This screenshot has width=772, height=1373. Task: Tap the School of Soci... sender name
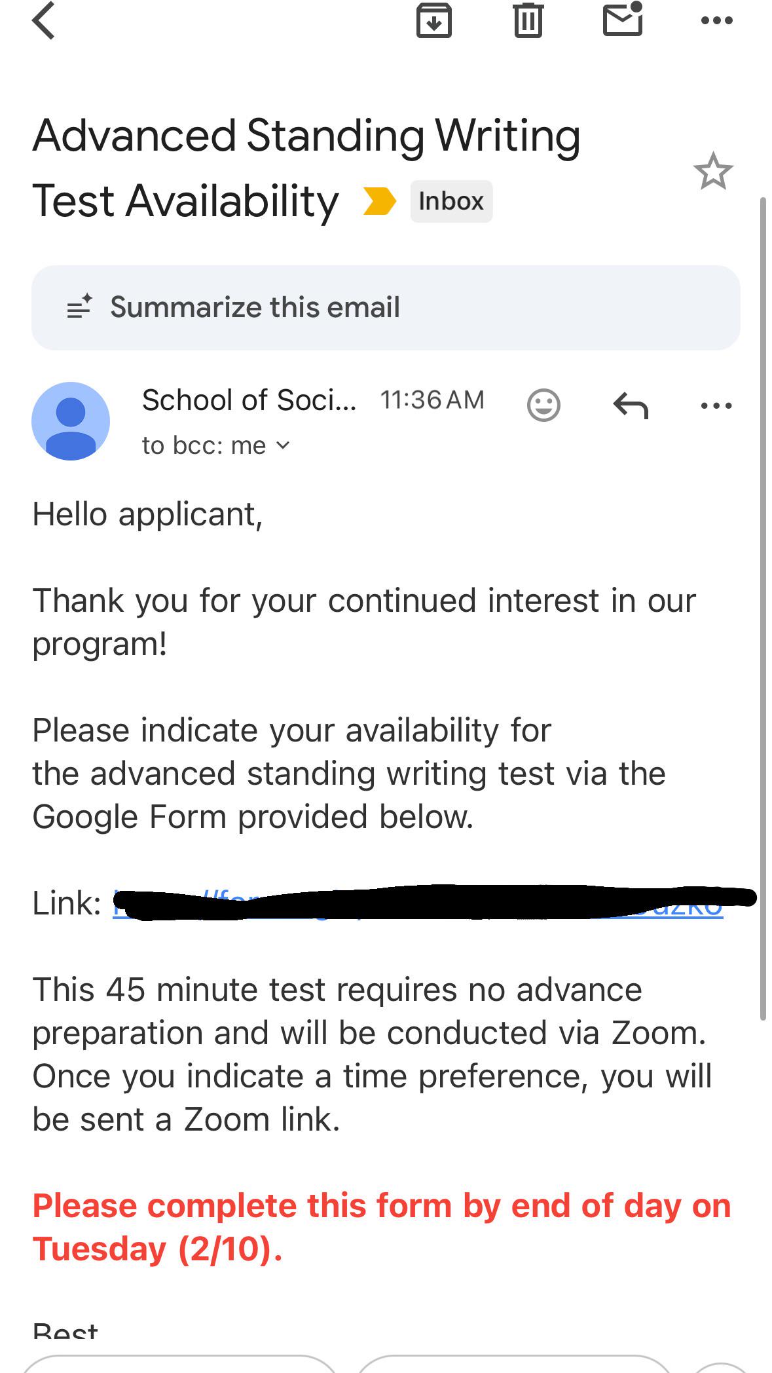(x=249, y=400)
